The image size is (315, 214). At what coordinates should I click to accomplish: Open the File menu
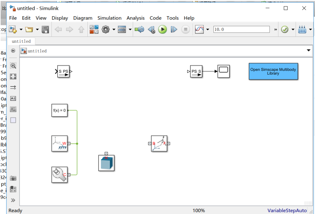click(13, 18)
